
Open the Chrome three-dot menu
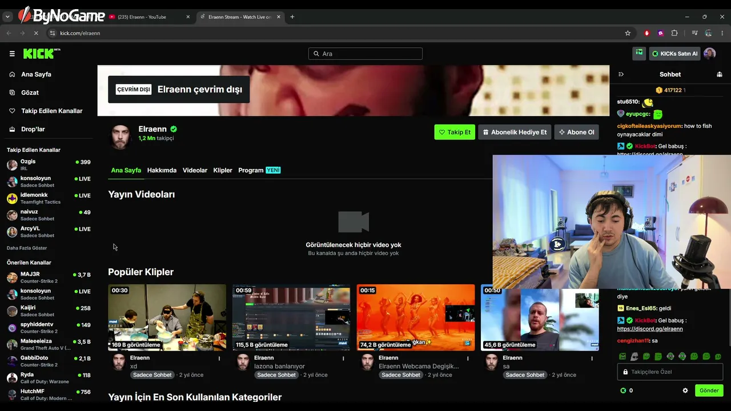(722, 33)
